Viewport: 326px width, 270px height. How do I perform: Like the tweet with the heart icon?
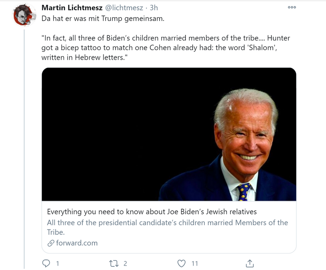coord(182,263)
